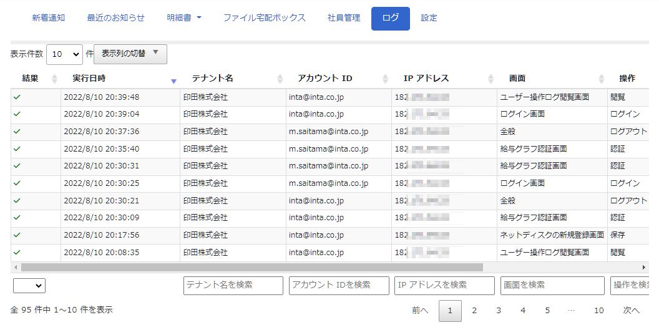Expand 表示列の切替 column toggle menu
659x335 pixels.
click(130, 54)
